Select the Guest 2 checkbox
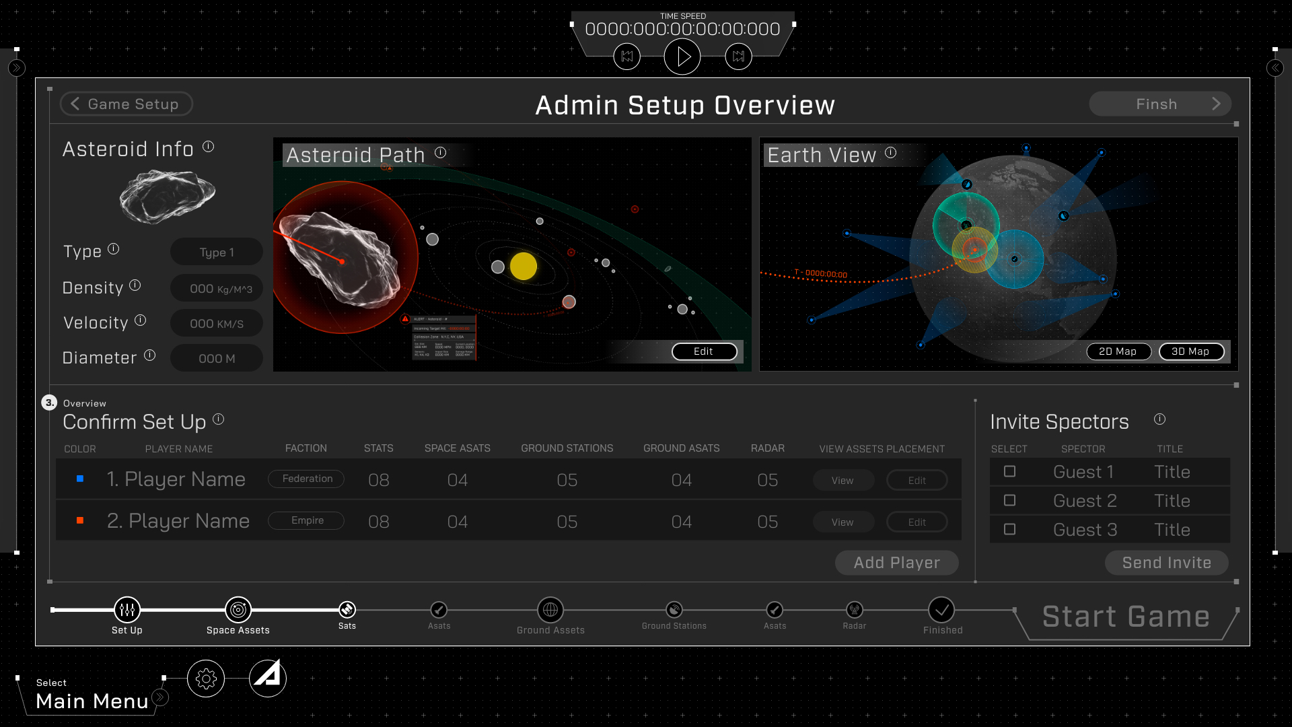 (x=1010, y=500)
